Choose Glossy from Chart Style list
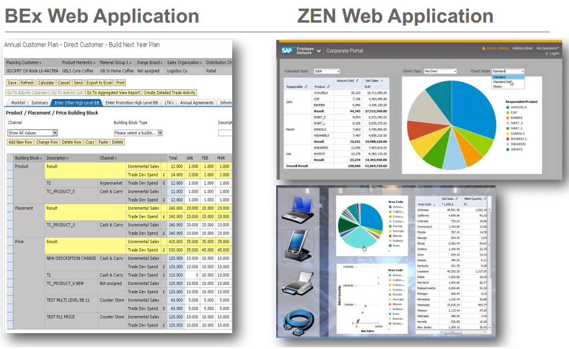This screenshot has width=569, height=349. click(497, 87)
